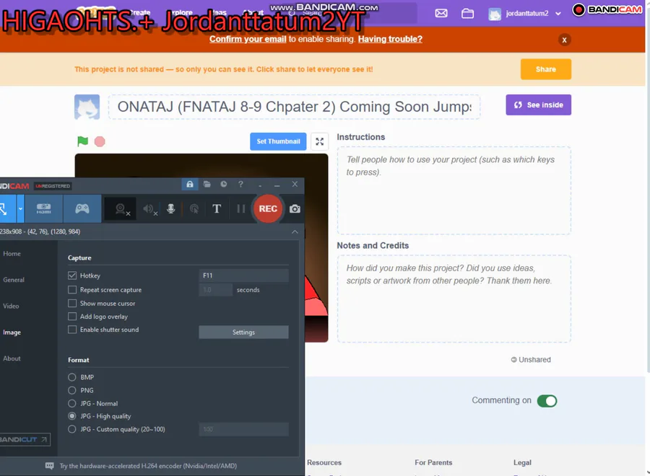This screenshot has width=650, height=476.
Task: Click Set Thumbnail button
Action: coord(278,141)
